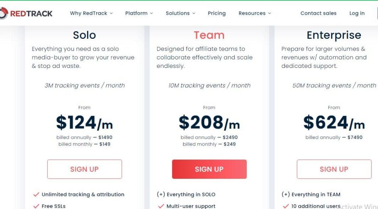The height and width of the screenshot is (209, 378).
Task: Click the checkmark beside Multi-user support
Action: point(161,206)
